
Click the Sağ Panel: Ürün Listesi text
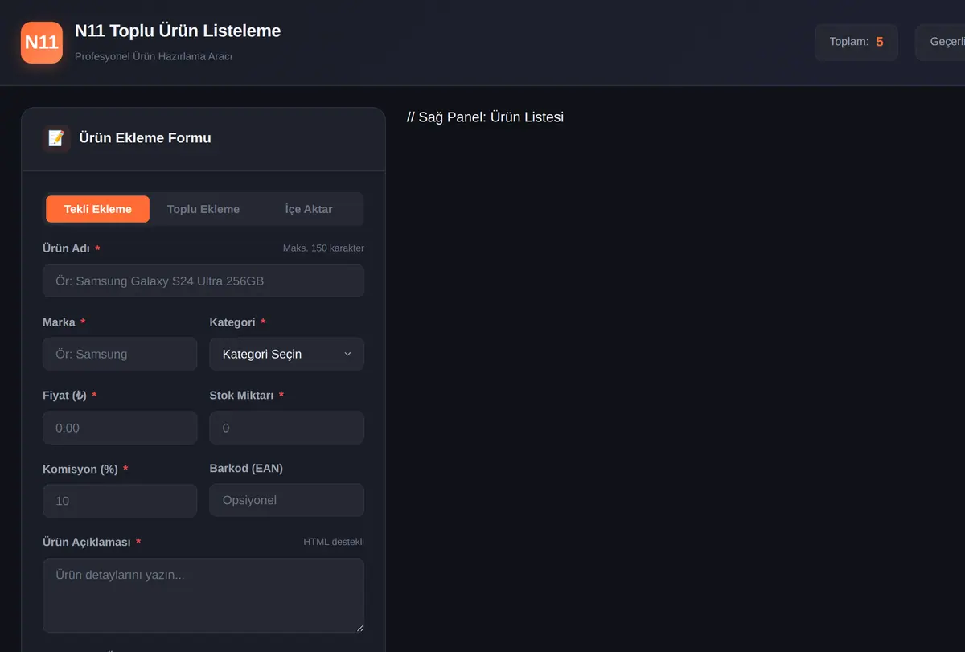point(486,117)
